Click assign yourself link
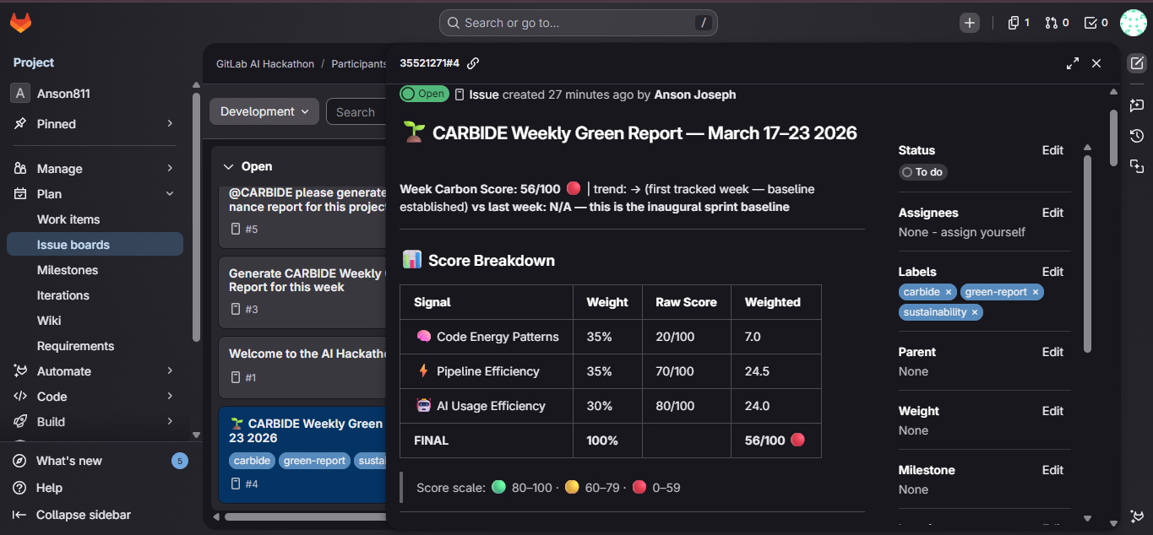Image resolution: width=1153 pixels, height=535 pixels. (x=983, y=232)
